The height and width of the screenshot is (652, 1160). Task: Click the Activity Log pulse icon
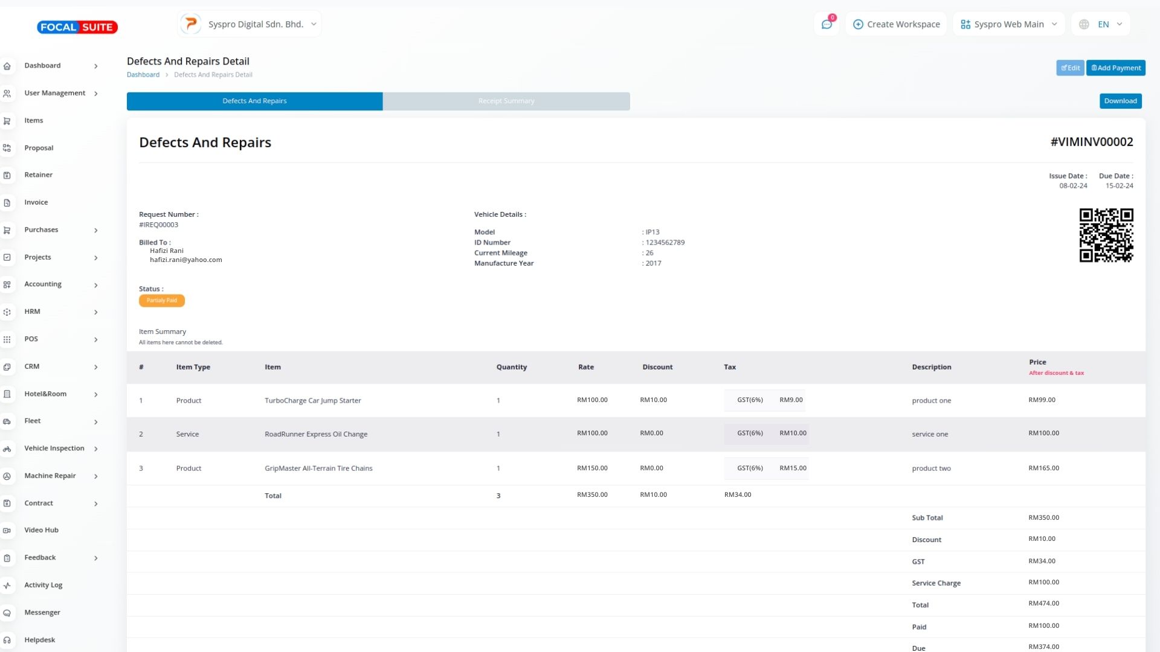pos(7,585)
